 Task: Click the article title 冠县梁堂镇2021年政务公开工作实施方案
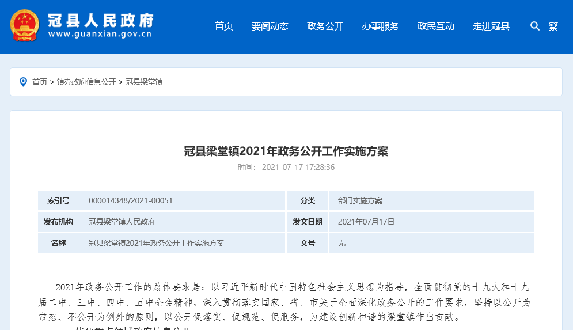(286, 151)
